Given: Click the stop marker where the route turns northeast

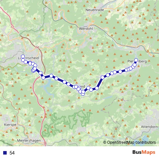Looking at the screenshot, I should pyautogui.click(x=97, y=88).
